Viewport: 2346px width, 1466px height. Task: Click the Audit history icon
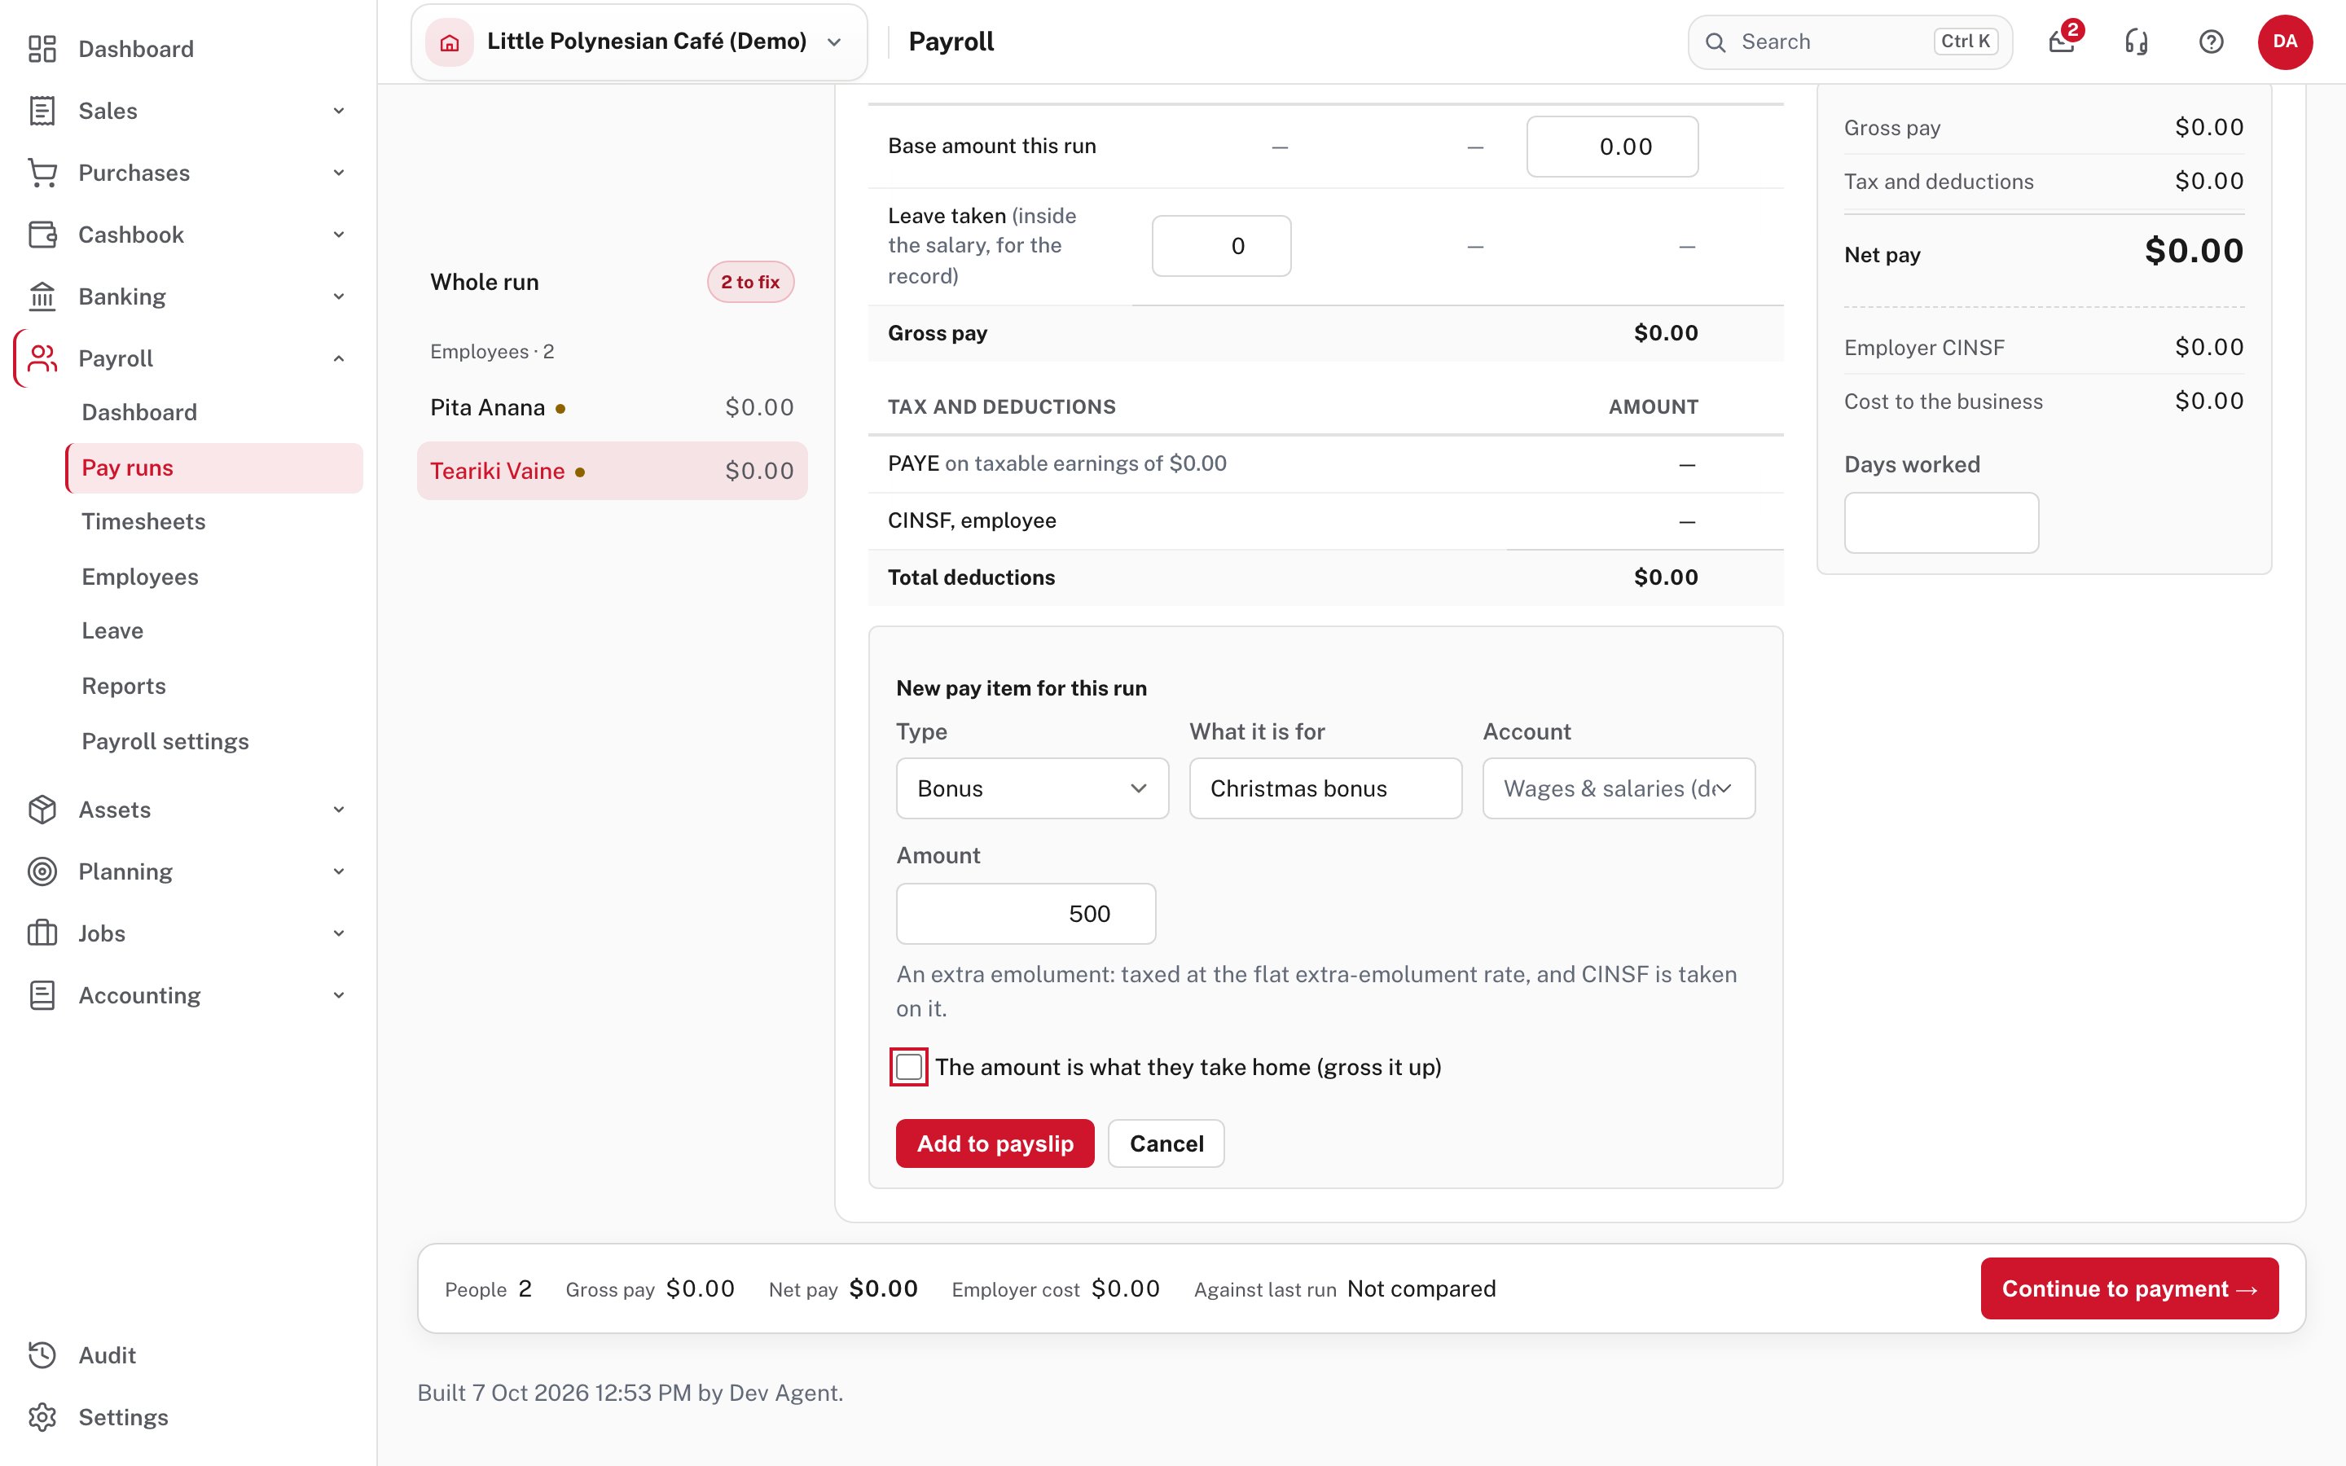[42, 1355]
